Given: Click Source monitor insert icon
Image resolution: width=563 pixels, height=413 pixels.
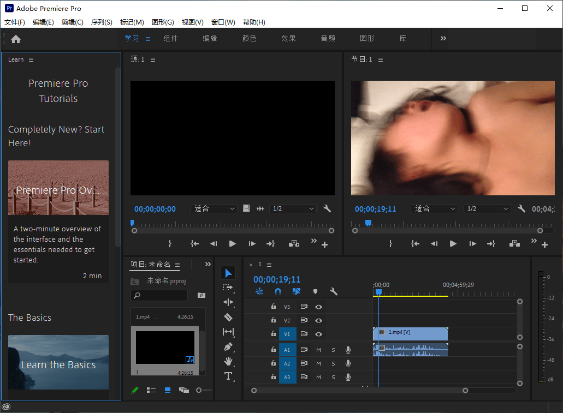Looking at the screenshot, I should (x=294, y=244).
